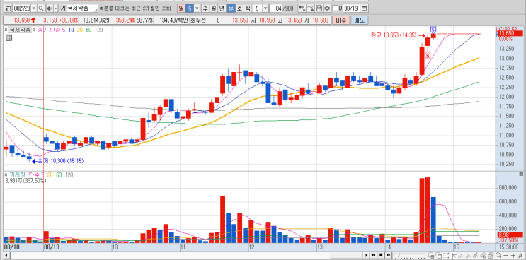Open the tick value dropdown arrow

pyautogui.click(x=265, y=8)
